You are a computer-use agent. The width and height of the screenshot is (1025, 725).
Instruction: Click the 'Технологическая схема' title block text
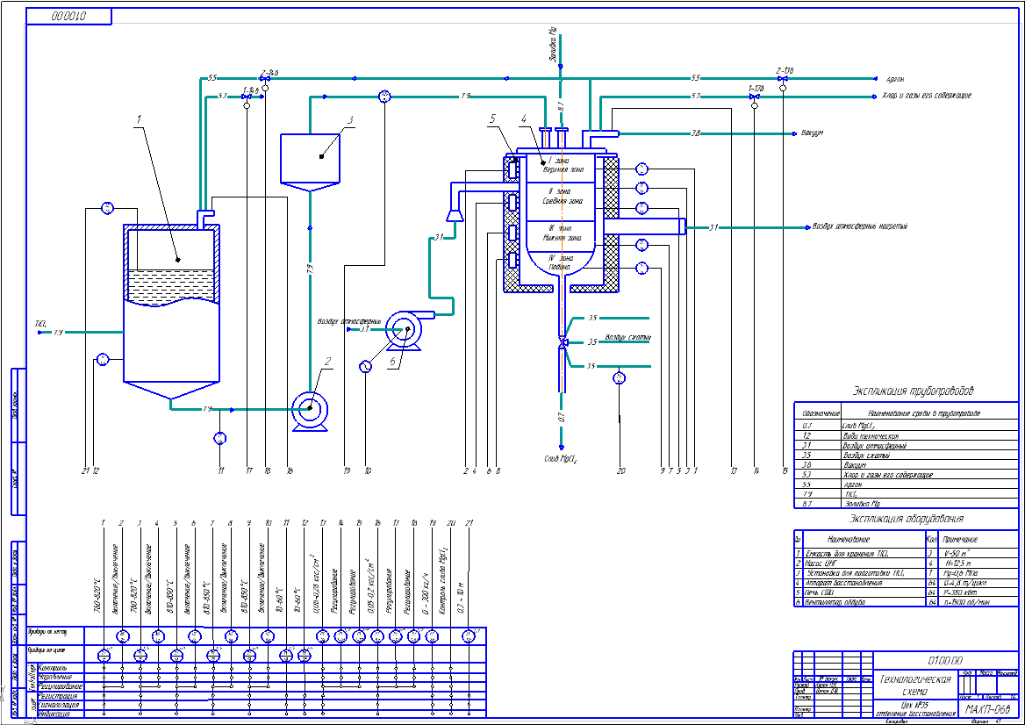pos(915,686)
